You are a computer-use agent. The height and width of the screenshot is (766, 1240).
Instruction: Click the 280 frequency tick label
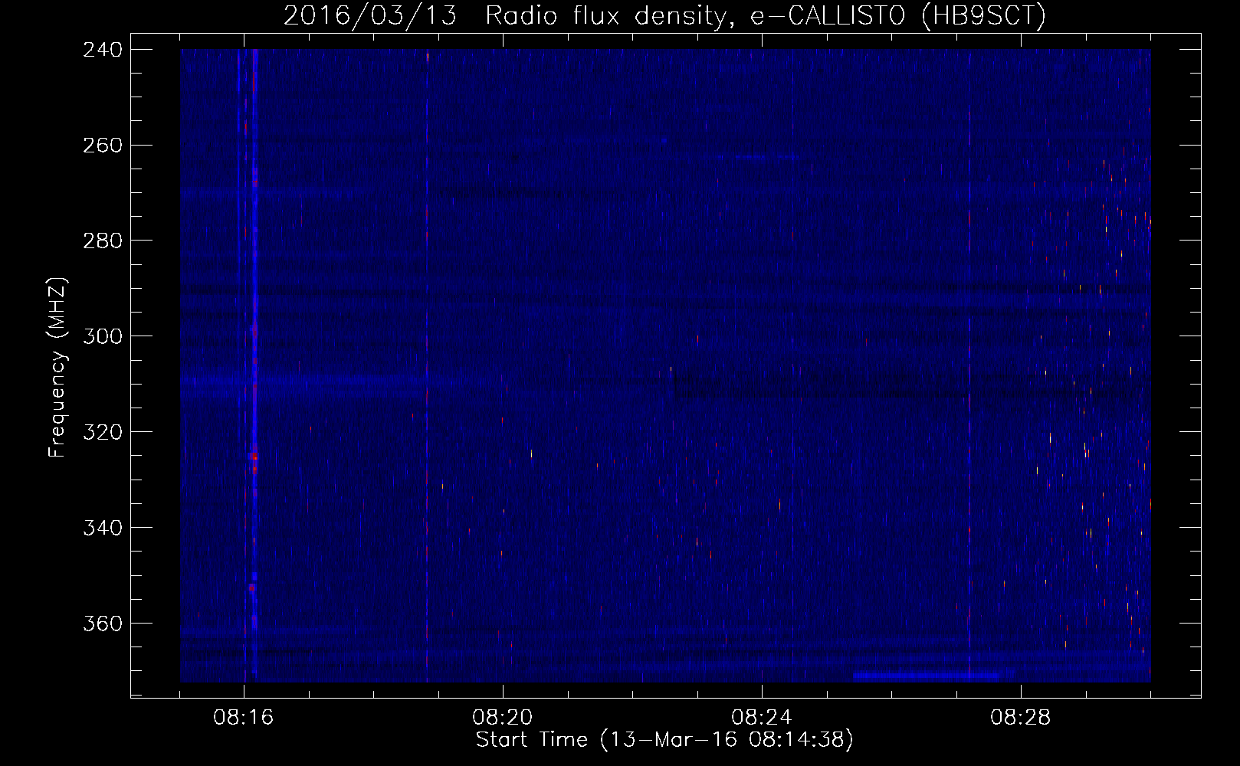[x=102, y=241]
